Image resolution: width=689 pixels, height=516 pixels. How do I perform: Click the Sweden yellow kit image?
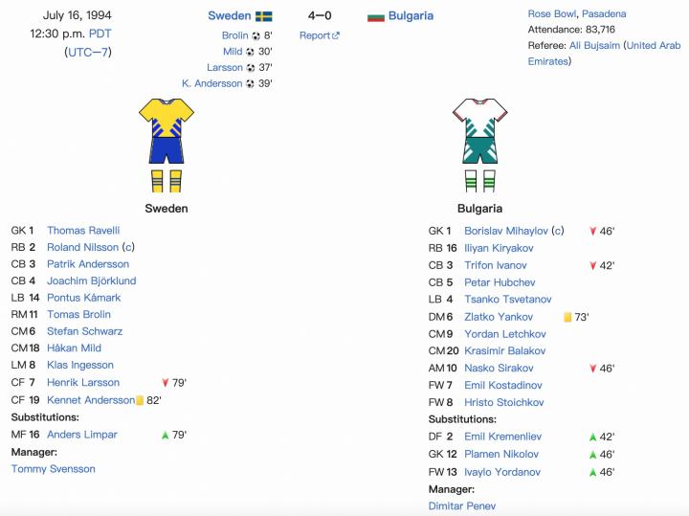[x=167, y=146]
